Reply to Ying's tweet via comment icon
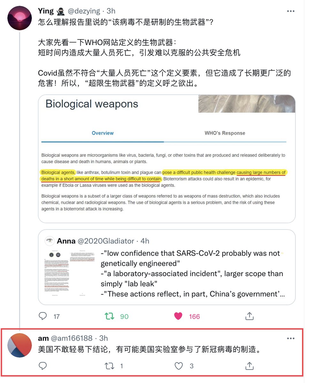 tap(43, 316)
